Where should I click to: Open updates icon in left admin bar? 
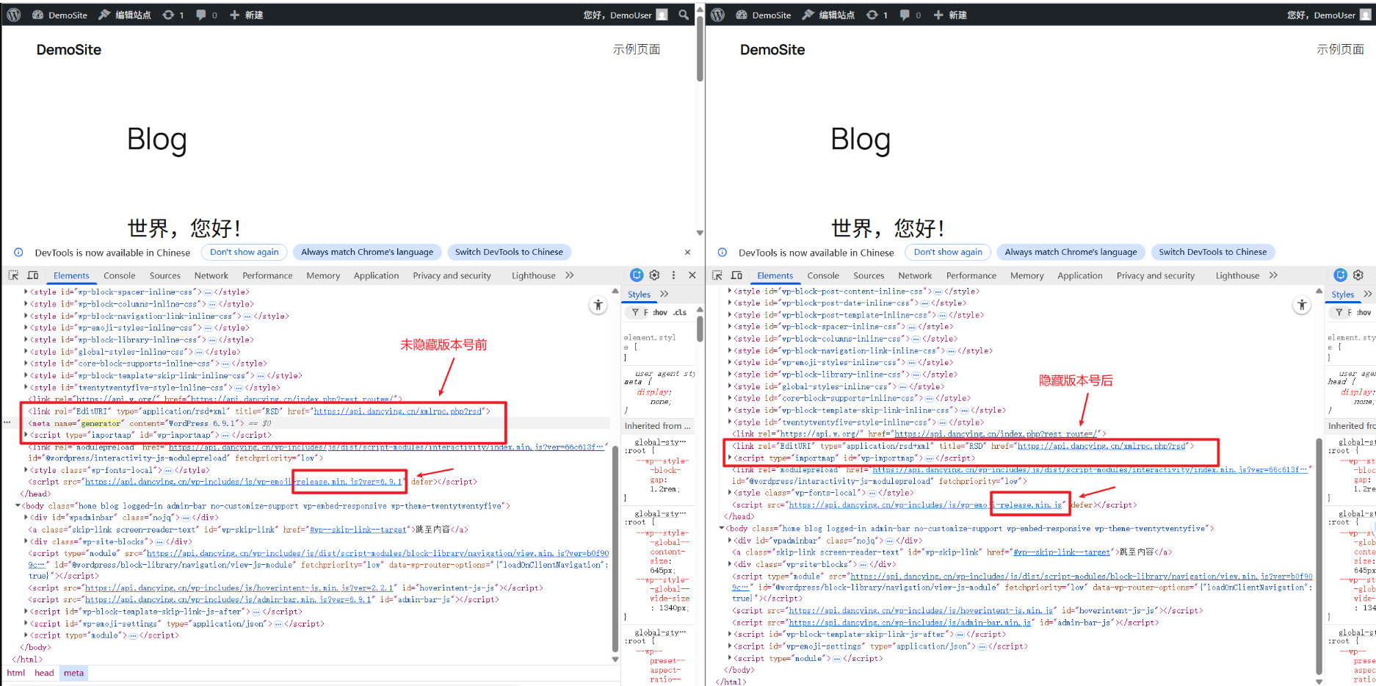pos(173,15)
